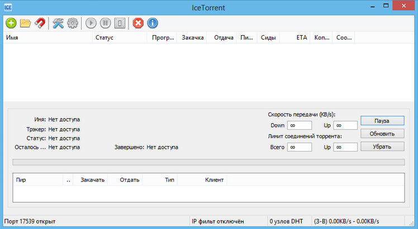Focus the Всего connections limit field
This screenshot has height=229, width=418.
coord(300,147)
